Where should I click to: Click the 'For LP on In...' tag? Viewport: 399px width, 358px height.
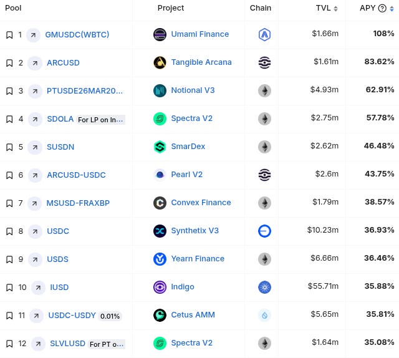click(101, 120)
